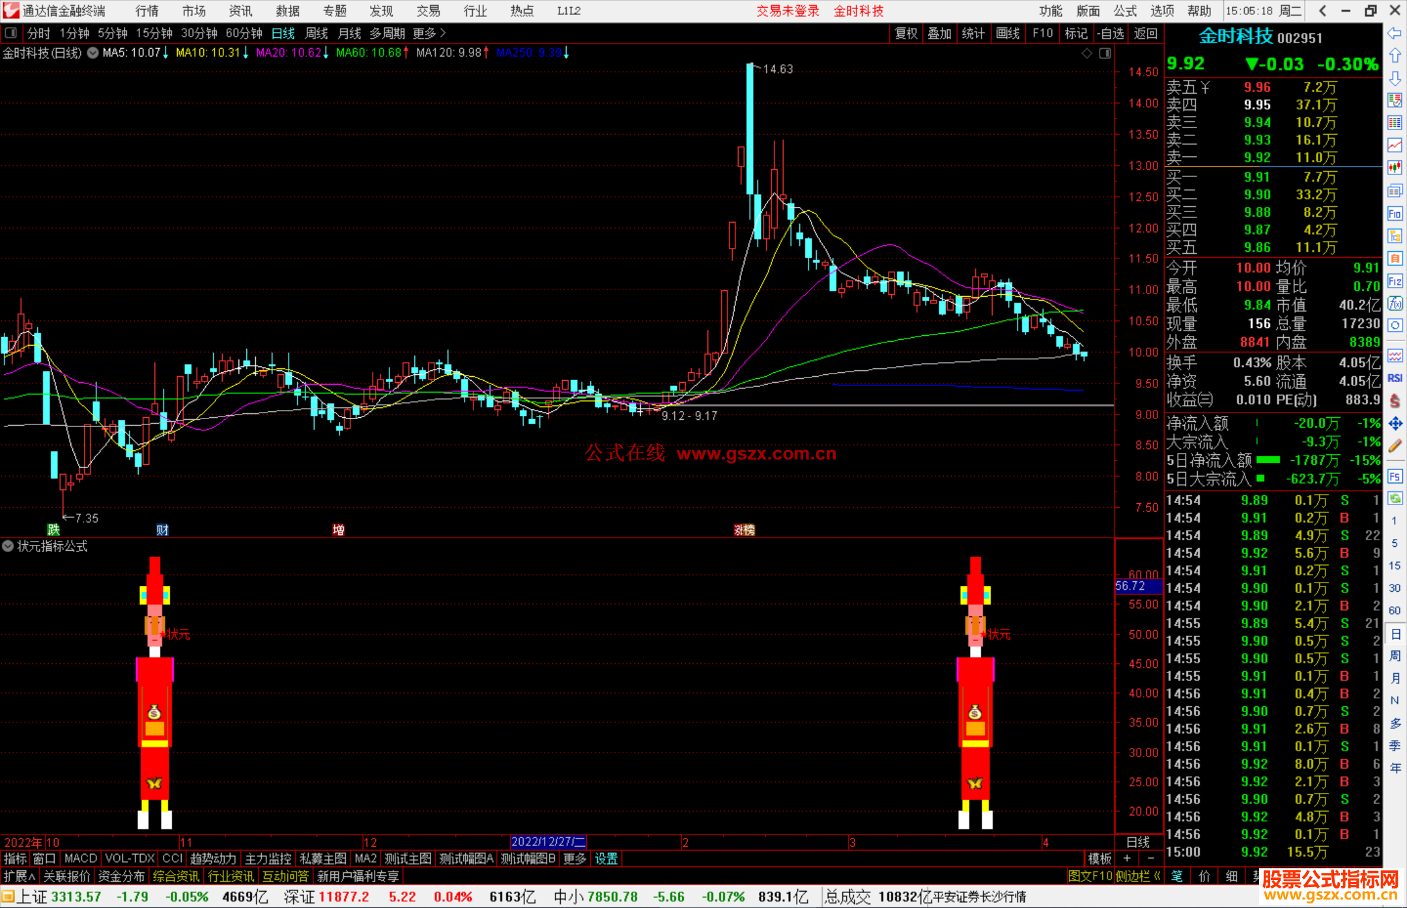The width and height of the screenshot is (1407, 908).
Task: Select the MACD indicator tab
Action: coord(81,859)
